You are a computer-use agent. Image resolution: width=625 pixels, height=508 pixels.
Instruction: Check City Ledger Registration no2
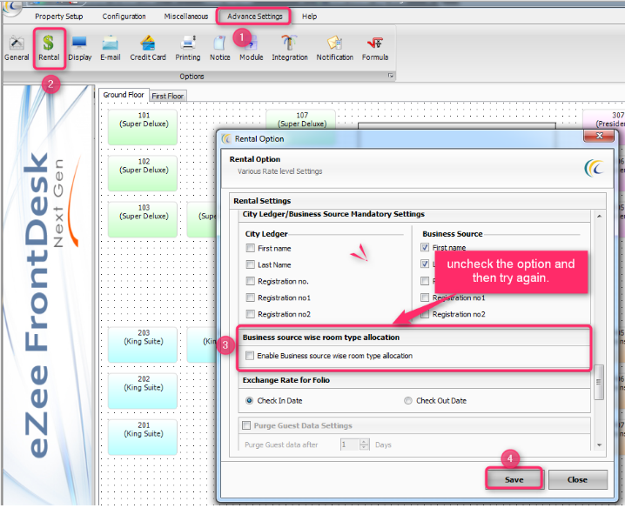[251, 314]
